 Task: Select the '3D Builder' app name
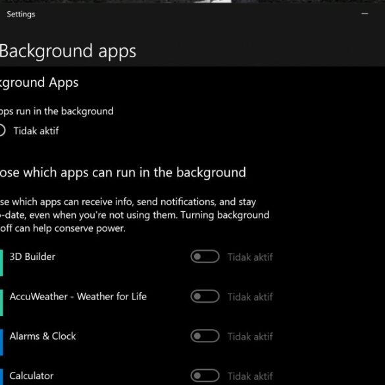pos(32,257)
